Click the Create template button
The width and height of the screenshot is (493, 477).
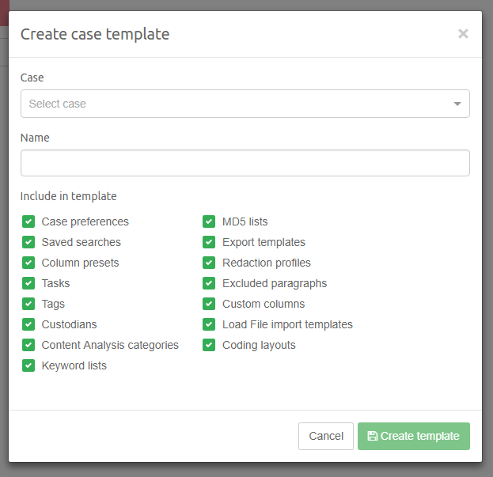coord(413,436)
